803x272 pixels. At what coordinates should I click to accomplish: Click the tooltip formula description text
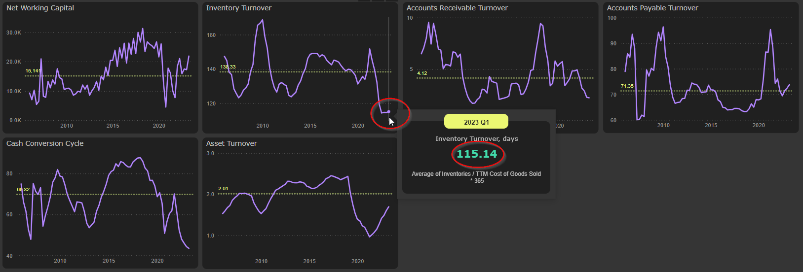476,177
